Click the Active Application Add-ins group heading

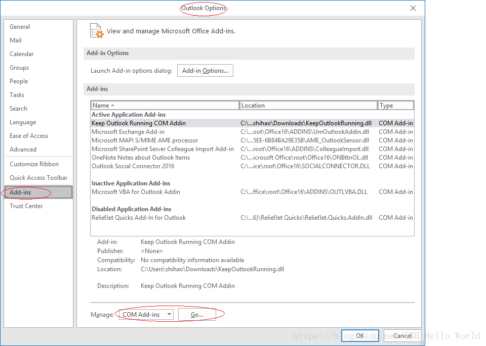click(129, 114)
